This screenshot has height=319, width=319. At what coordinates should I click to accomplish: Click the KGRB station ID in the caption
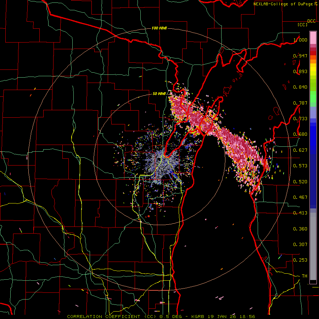point(197,317)
